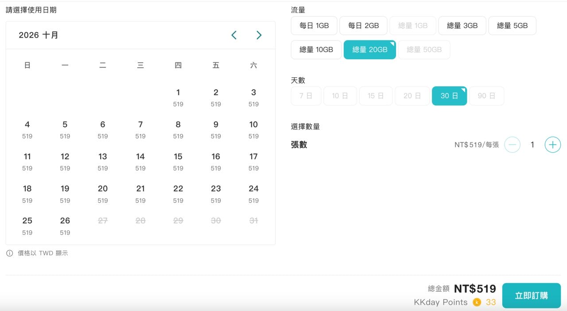Image resolution: width=567 pixels, height=311 pixels.
Task: Click the 2026 十月 month title
Action: click(39, 35)
